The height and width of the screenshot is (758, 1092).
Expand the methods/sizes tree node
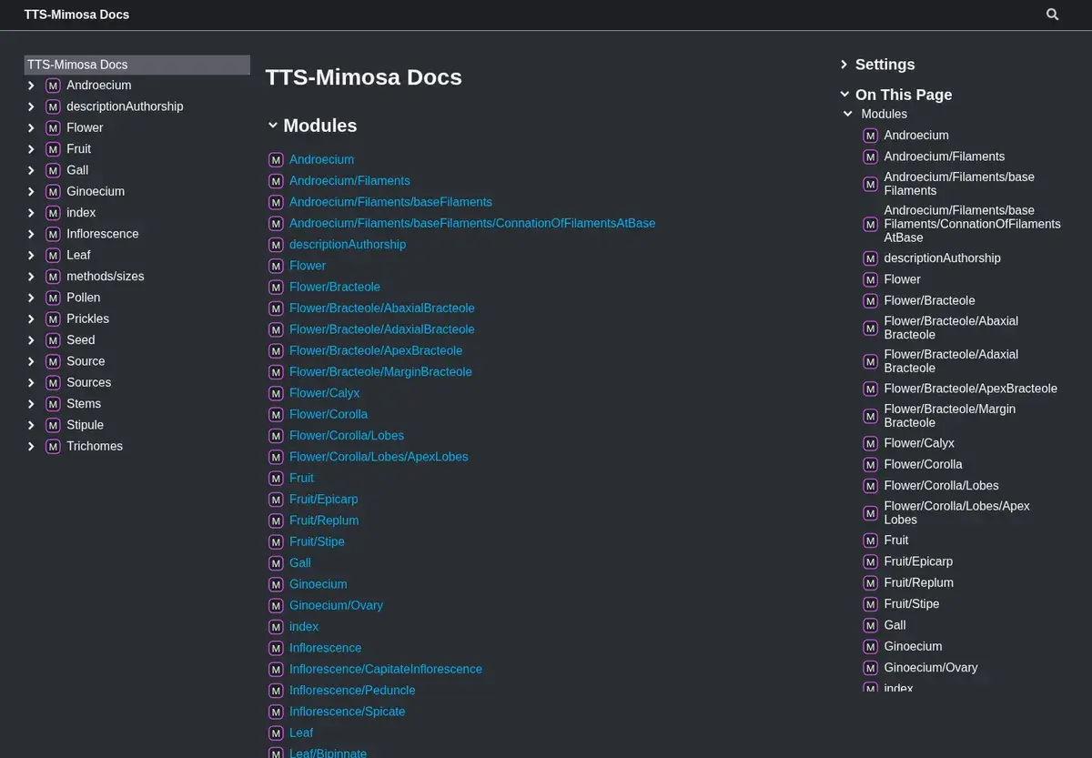point(31,277)
